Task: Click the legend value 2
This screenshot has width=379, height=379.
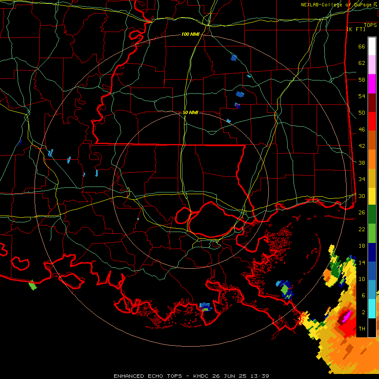Action: click(x=363, y=312)
